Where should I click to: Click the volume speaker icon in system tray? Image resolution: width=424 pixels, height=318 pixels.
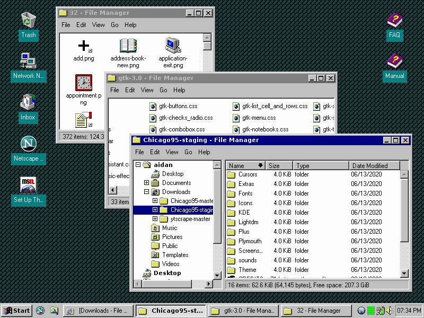388,310
